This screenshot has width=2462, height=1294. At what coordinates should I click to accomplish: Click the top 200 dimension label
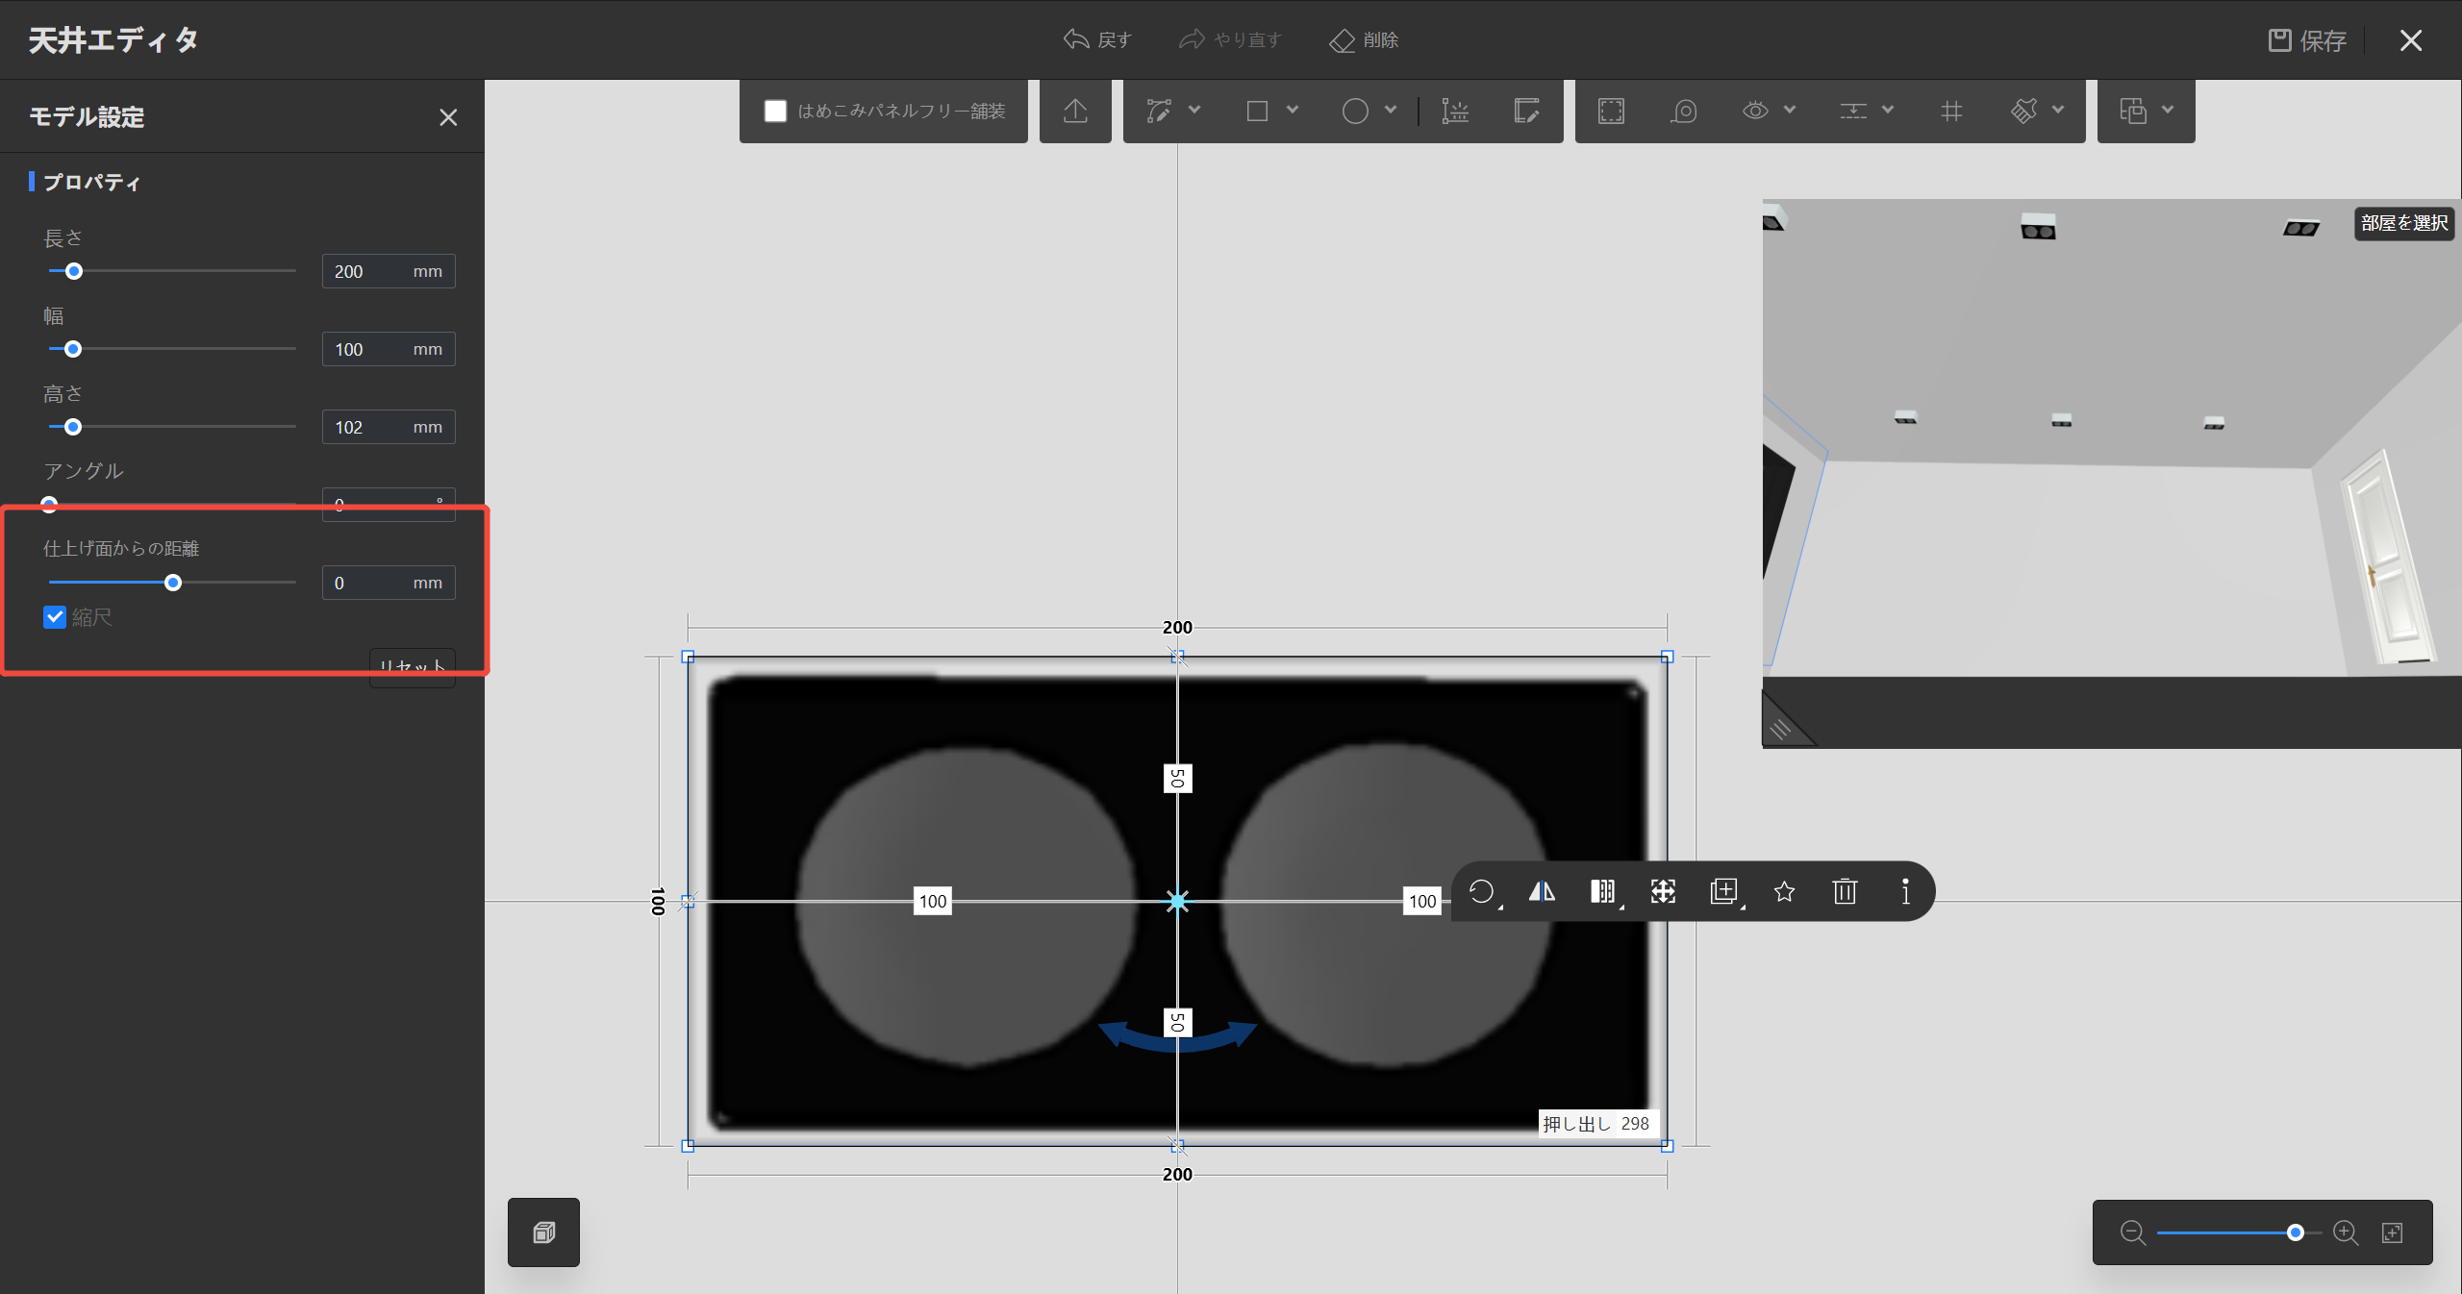pos(1177,627)
